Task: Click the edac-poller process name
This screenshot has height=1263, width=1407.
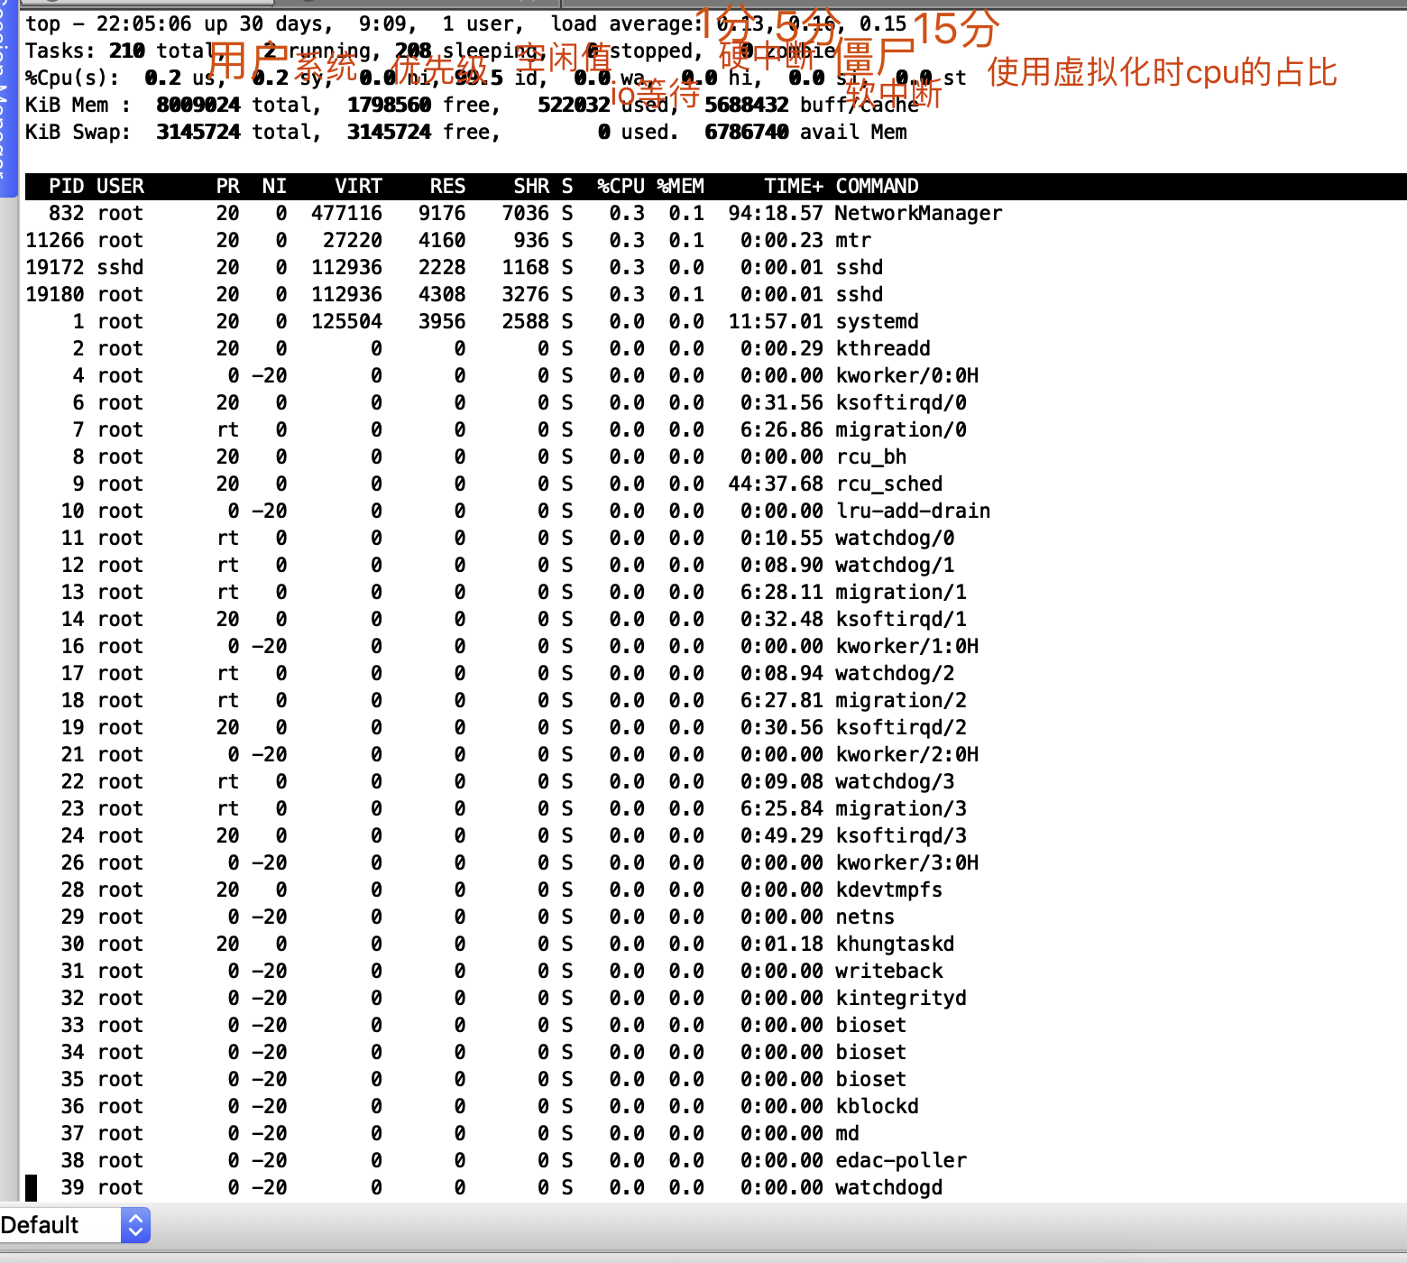Action: 901,1160
